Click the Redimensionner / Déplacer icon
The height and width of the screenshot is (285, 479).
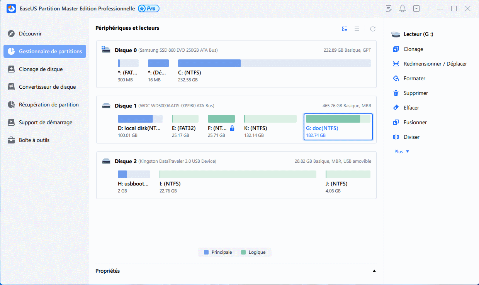click(x=396, y=64)
